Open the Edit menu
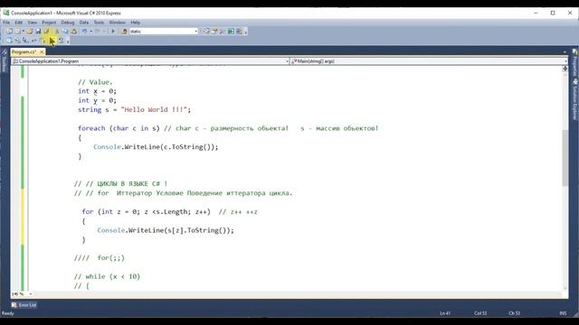The width and height of the screenshot is (579, 325). (x=18, y=23)
